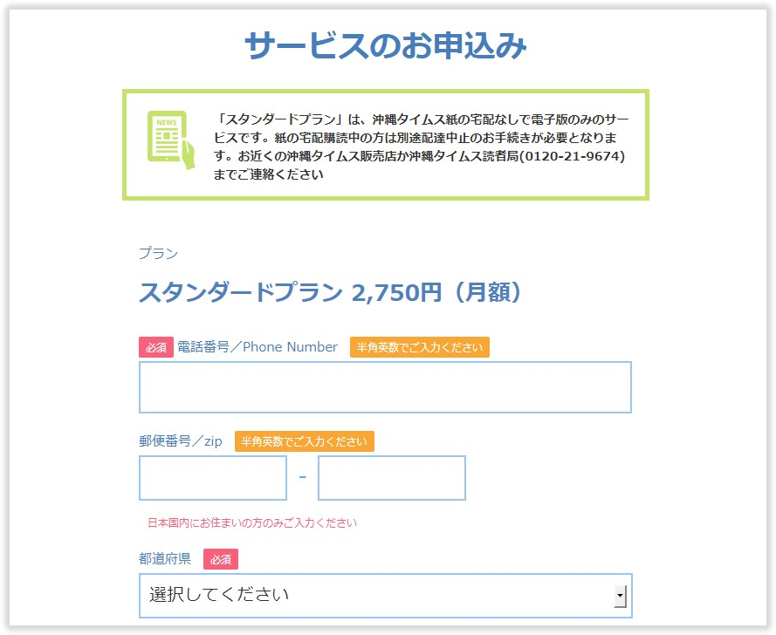Click the 必須 badge beside 都道府県
This screenshot has width=776, height=635.
(x=221, y=559)
